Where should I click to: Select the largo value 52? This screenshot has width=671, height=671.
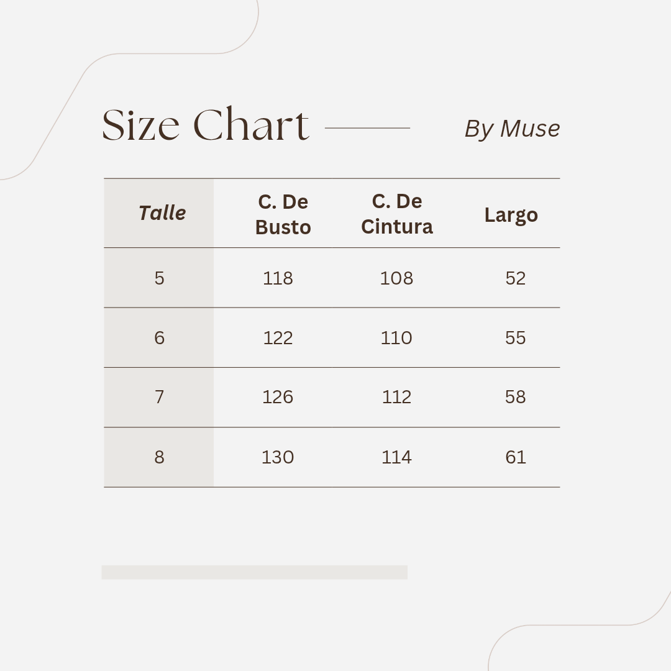(515, 278)
